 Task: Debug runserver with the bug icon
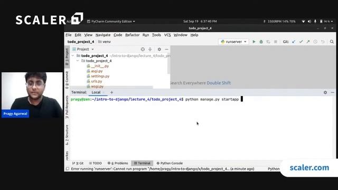tap(261, 42)
